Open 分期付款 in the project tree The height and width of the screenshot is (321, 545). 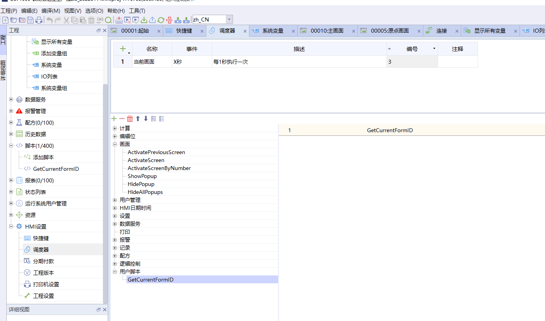[43, 261]
